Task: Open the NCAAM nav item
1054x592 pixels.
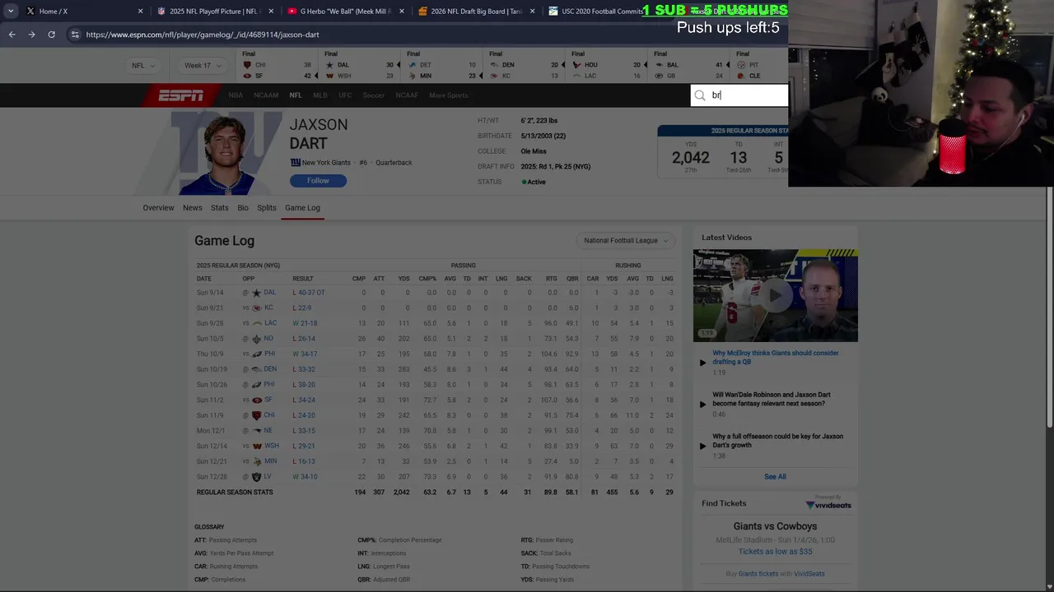Action: coord(266,95)
